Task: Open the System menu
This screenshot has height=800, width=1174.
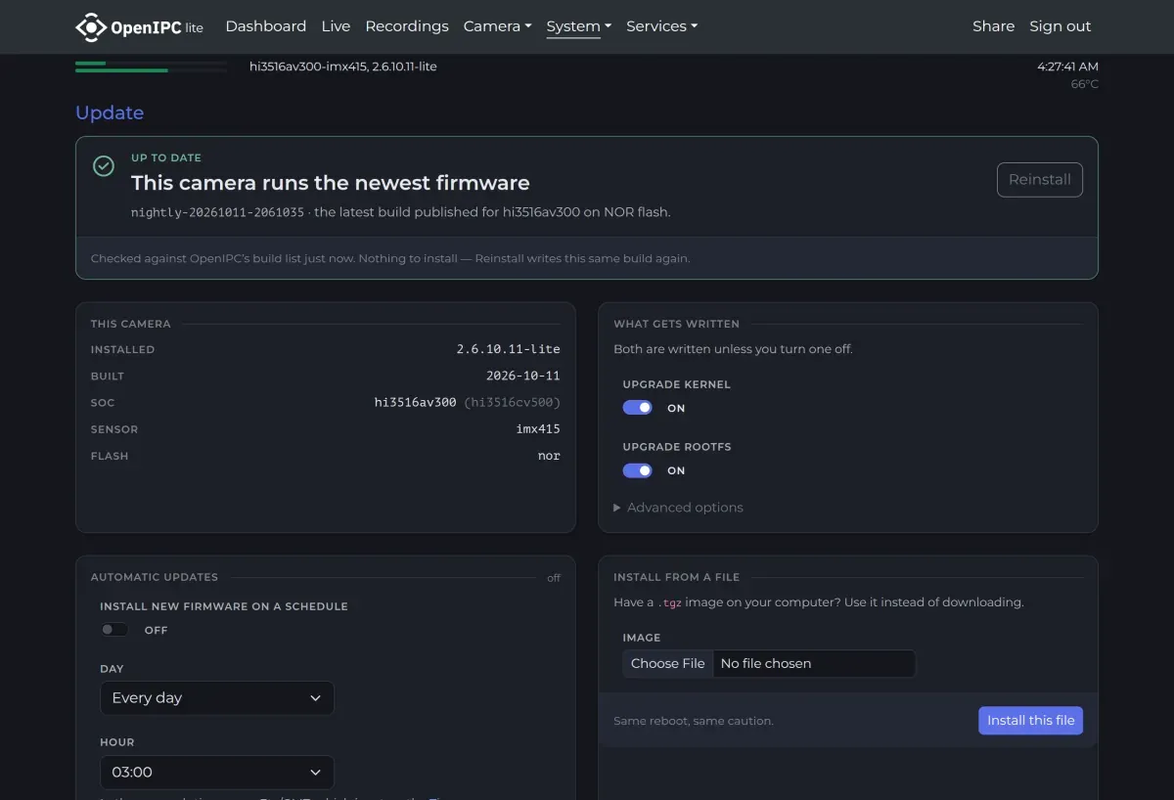Action: click(x=578, y=26)
